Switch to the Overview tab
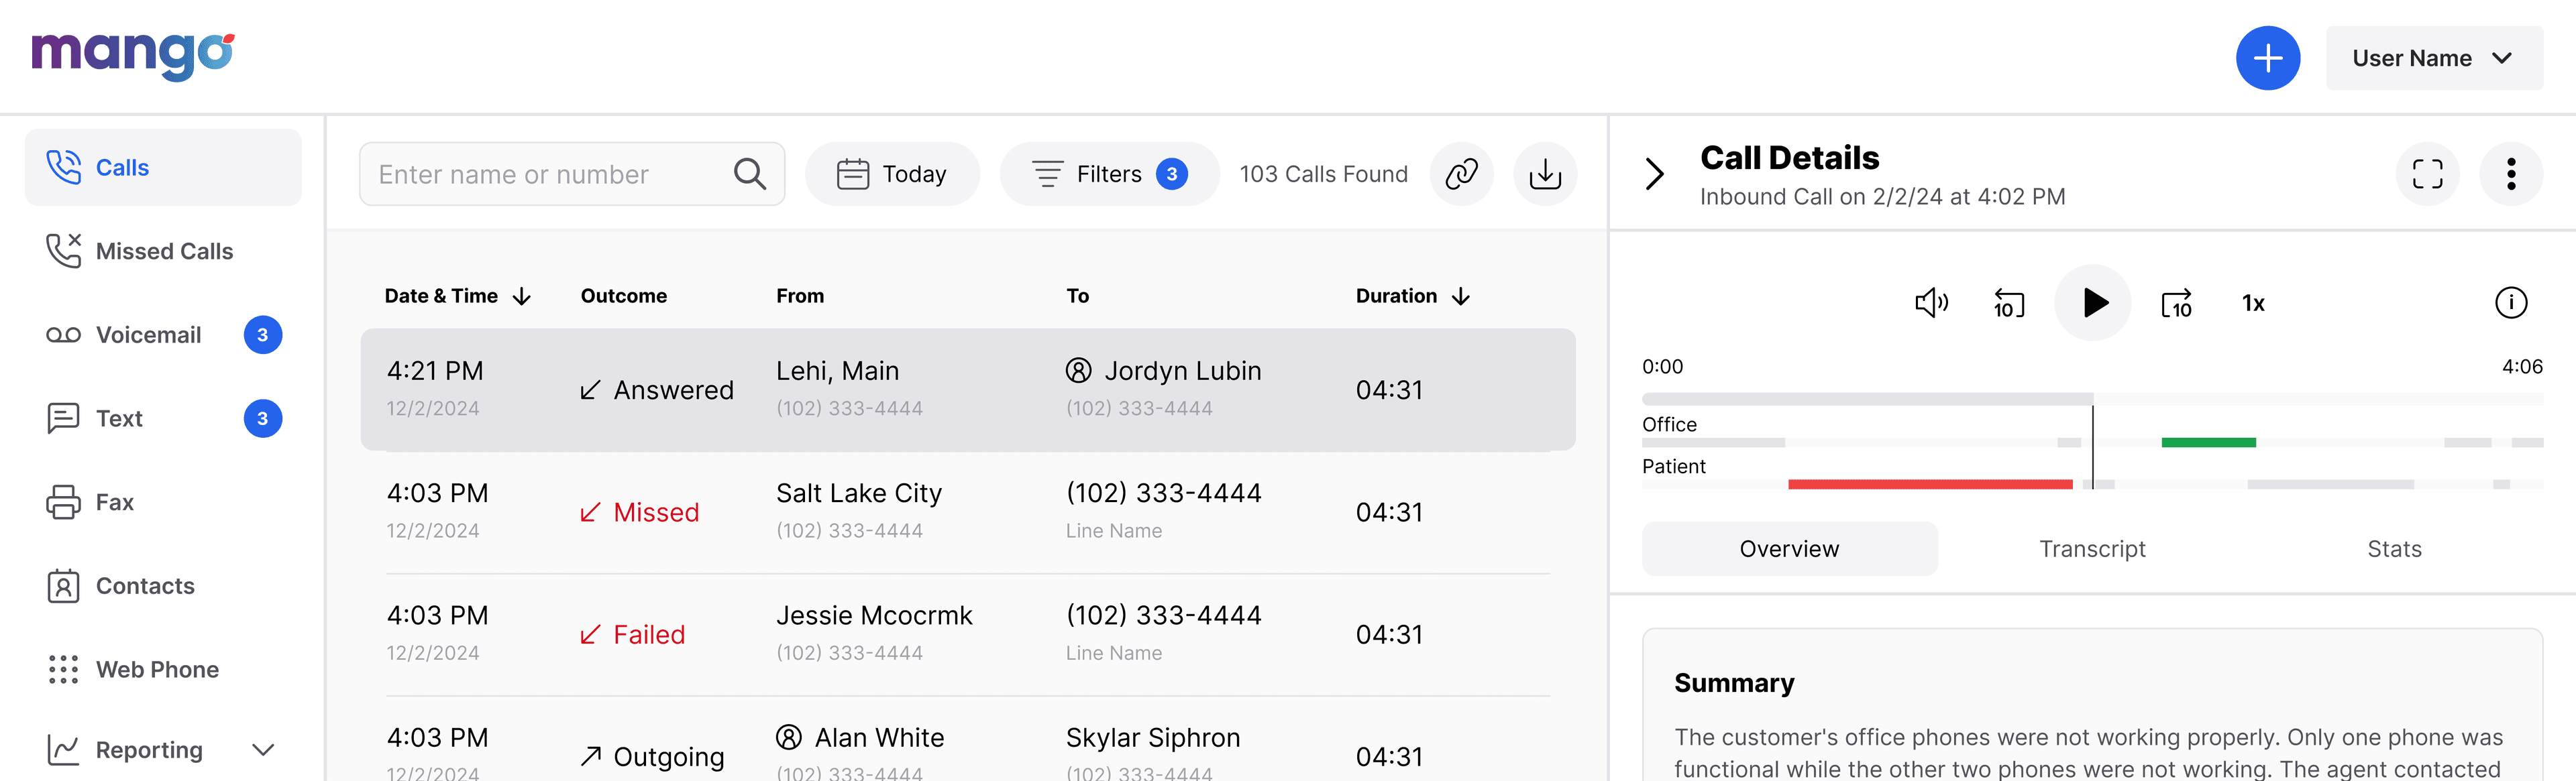Viewport: 2576px width, 781px height. pos(1789,549)
